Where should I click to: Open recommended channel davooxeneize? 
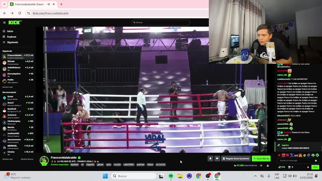tap(18, 141)
